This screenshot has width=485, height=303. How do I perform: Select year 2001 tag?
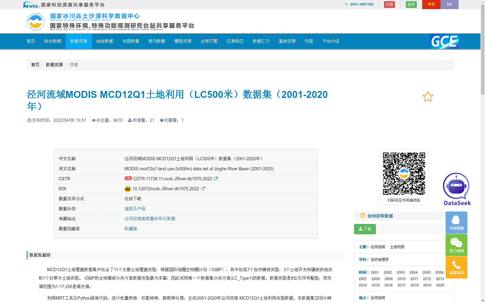pyautogui.click(x=375, y=272)
